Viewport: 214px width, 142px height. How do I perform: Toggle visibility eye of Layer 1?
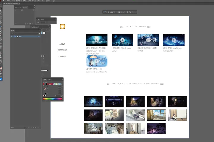12,36
